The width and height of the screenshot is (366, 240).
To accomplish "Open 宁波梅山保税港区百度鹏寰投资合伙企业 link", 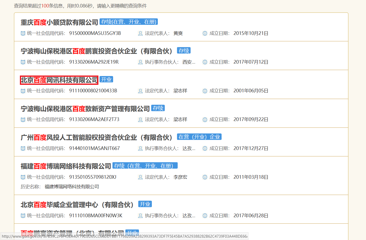I will coord(97,51).
